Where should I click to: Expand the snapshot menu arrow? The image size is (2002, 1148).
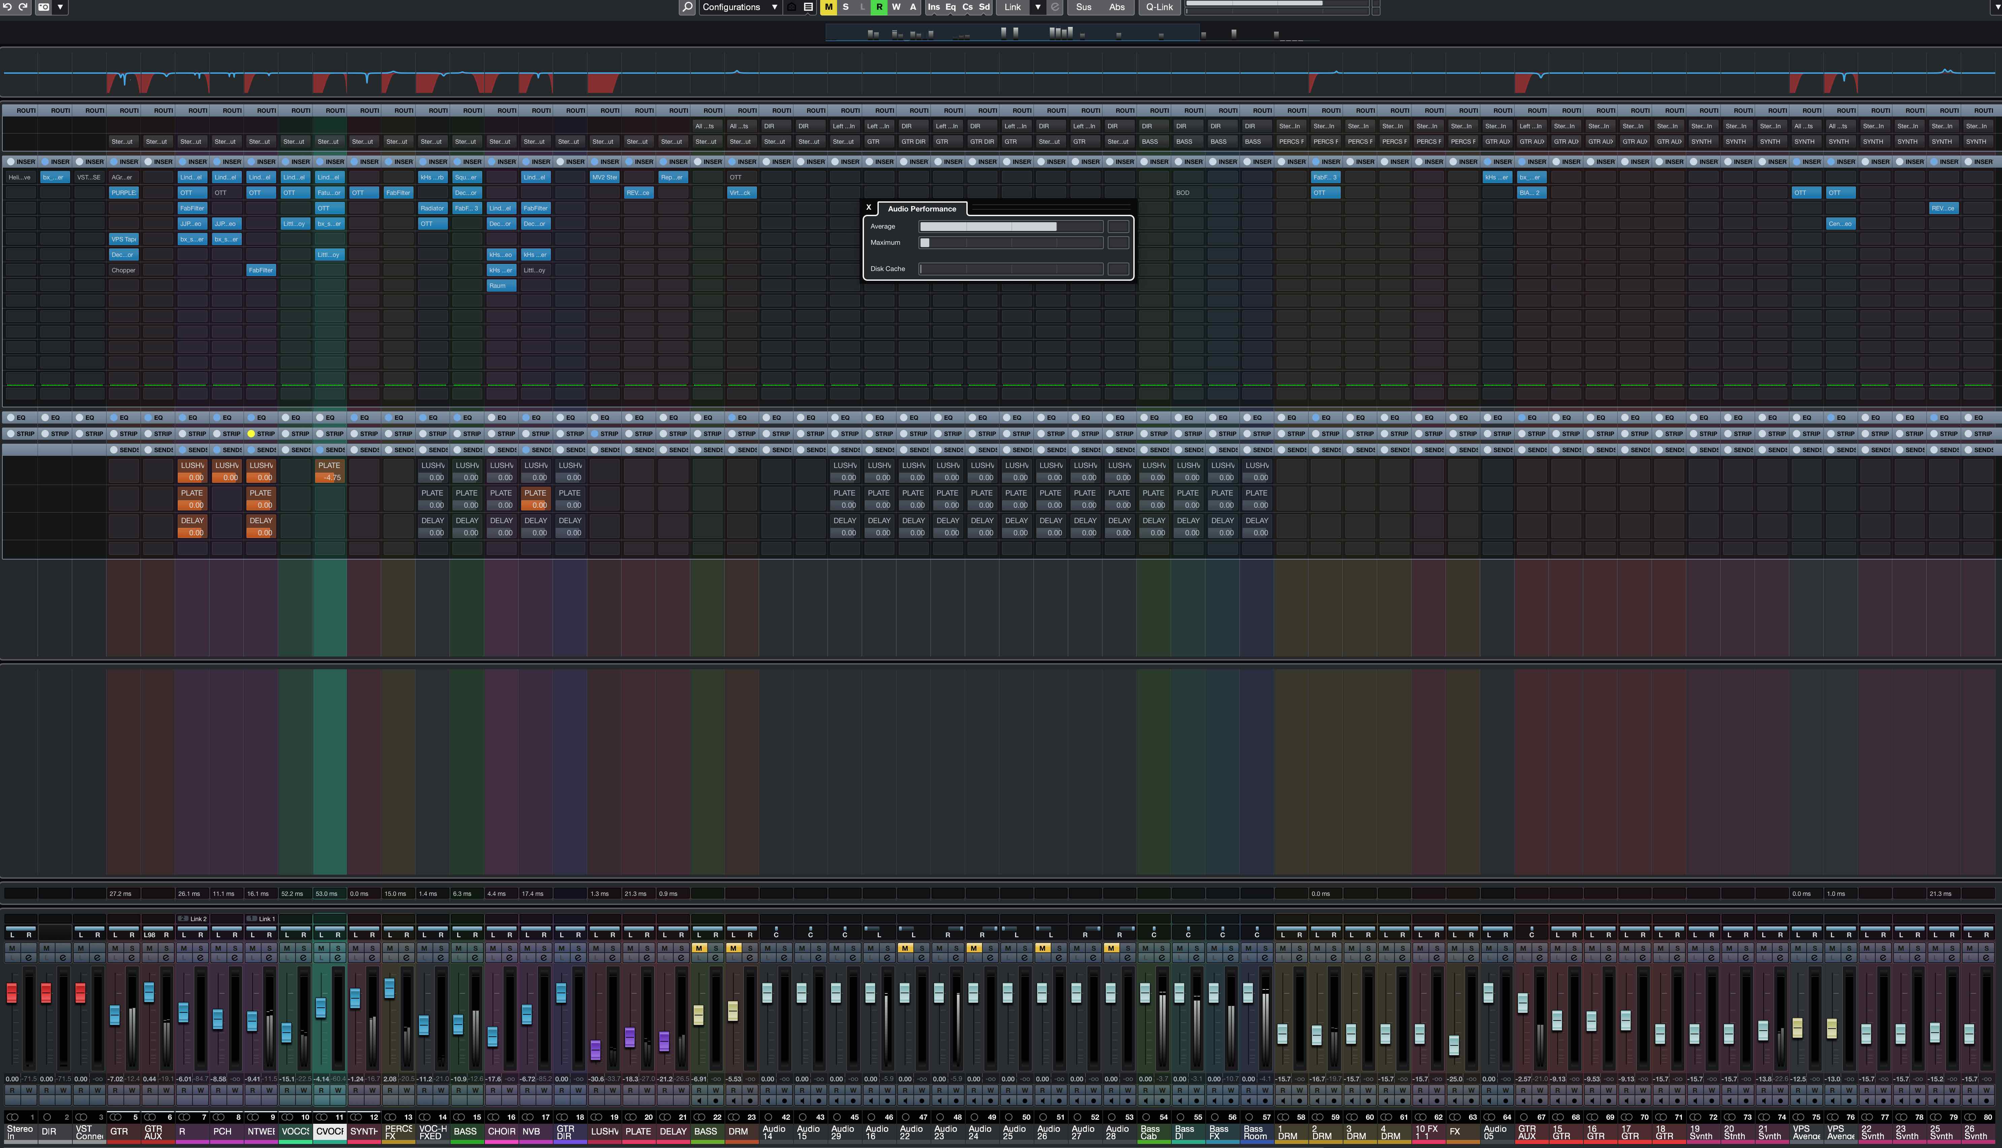tap(61, 6)
